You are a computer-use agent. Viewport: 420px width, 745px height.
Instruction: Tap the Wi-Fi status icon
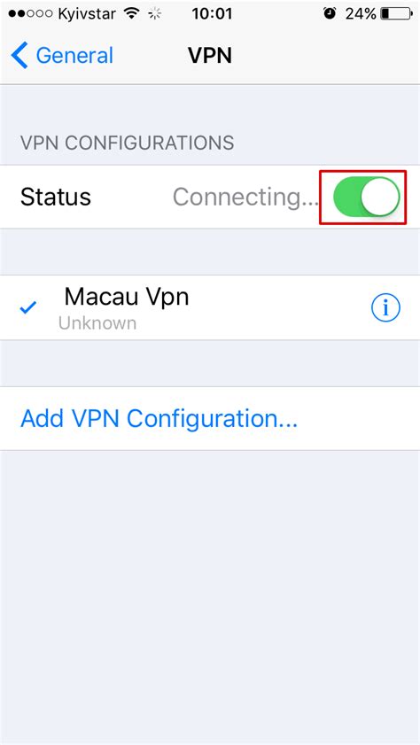tap(131, 14)
